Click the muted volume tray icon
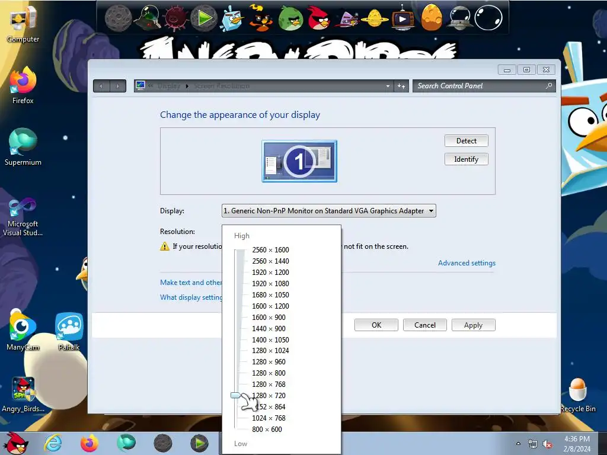The image size is (607, 455). click(x=547, y=444)
